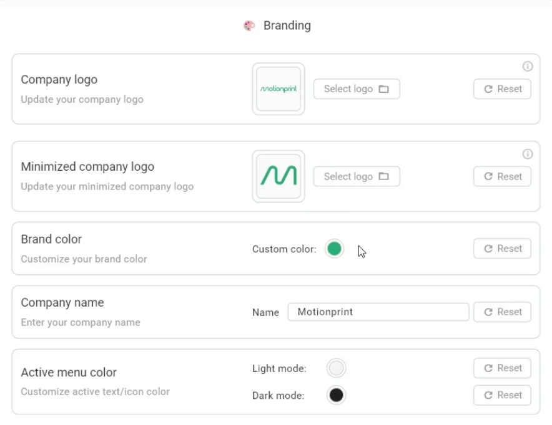This screenshot has height=425, width=552.
Task: Click the minimized M logo thumbnail
Action: point(278,176)
